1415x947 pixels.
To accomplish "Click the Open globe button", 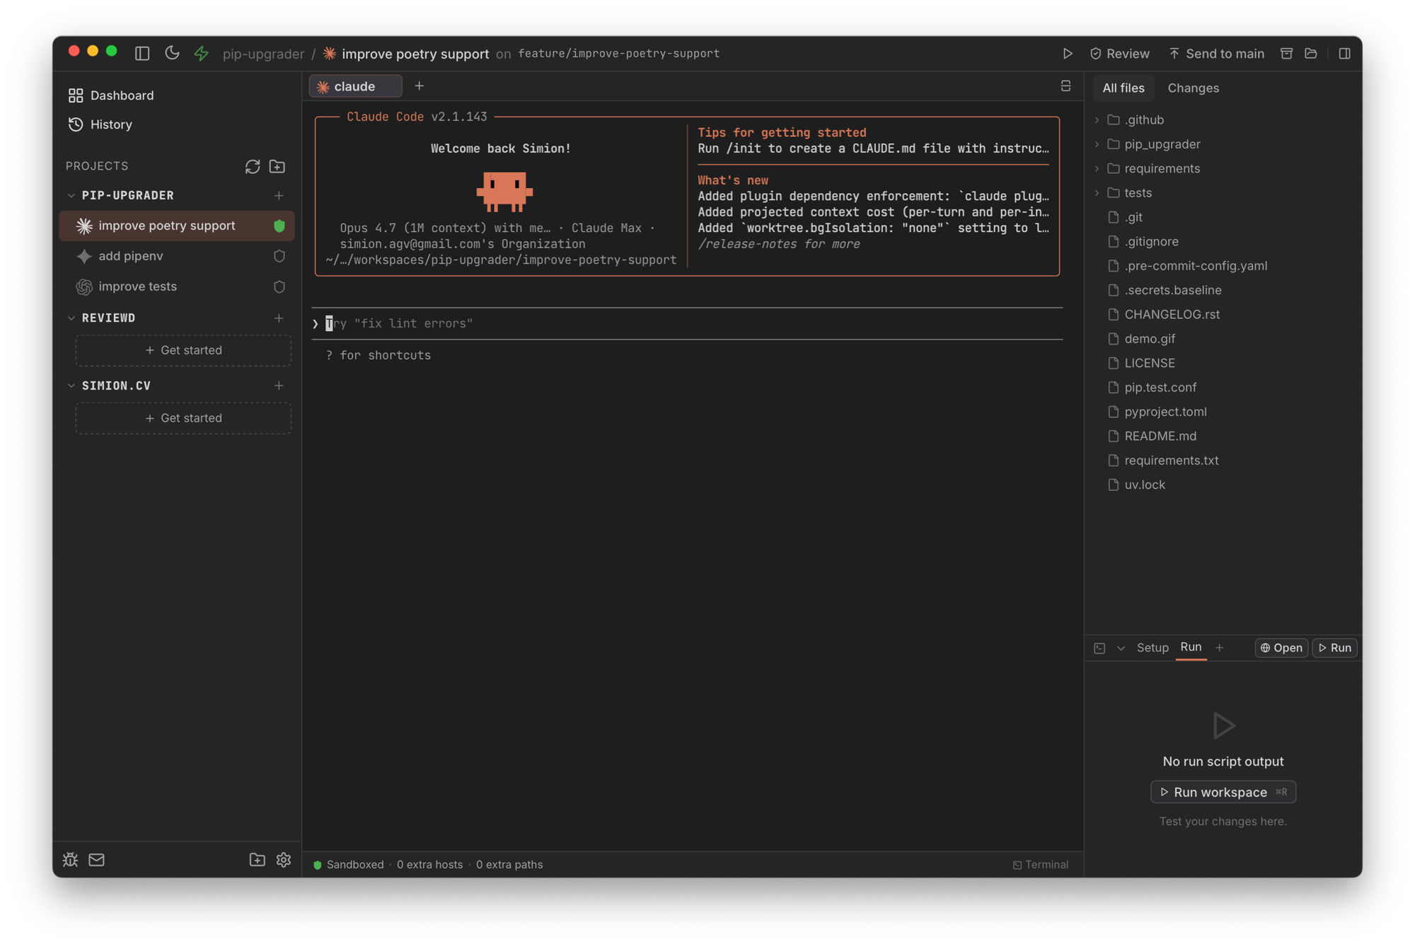I will [1281, 648].
